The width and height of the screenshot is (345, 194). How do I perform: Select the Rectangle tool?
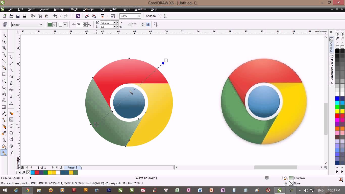click(x=4, y=74)
